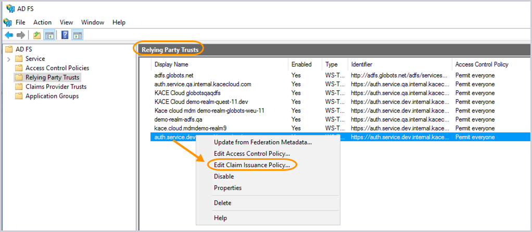
Task: Select Application Groups in the tree
Action: pos(52,96)
